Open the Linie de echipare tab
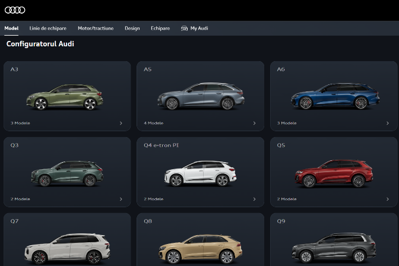The image size is (399, 266). pyautogui.click(x=48, y=28)
